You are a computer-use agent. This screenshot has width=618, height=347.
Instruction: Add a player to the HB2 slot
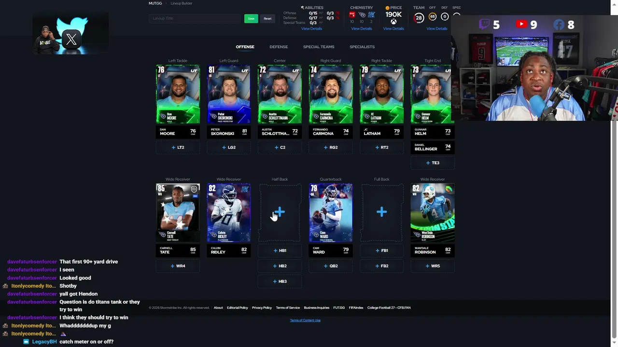(x=280, y=266)
